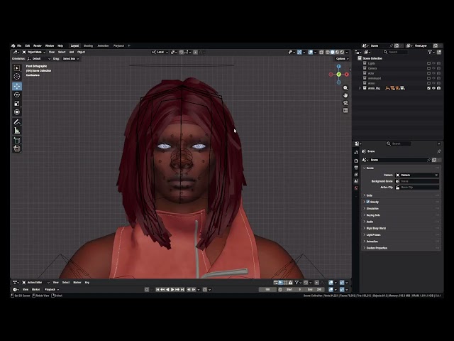Select the Select Box tool
The image size is (454, 341).
pos(17,68)
